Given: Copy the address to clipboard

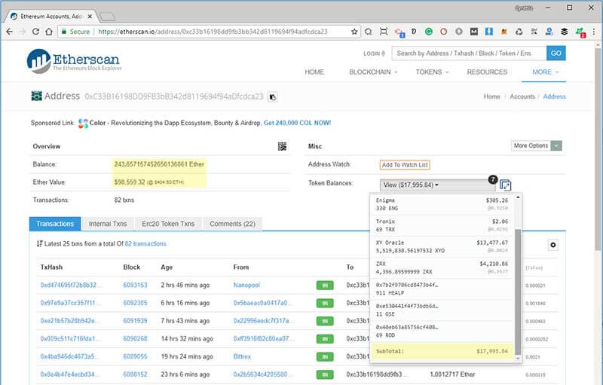Looking at the screenshot, I should 272,97.
